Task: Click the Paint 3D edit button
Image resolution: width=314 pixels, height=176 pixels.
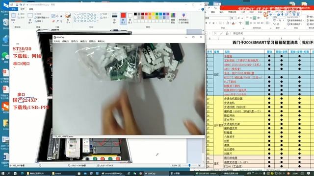Action: click(183, 18)
